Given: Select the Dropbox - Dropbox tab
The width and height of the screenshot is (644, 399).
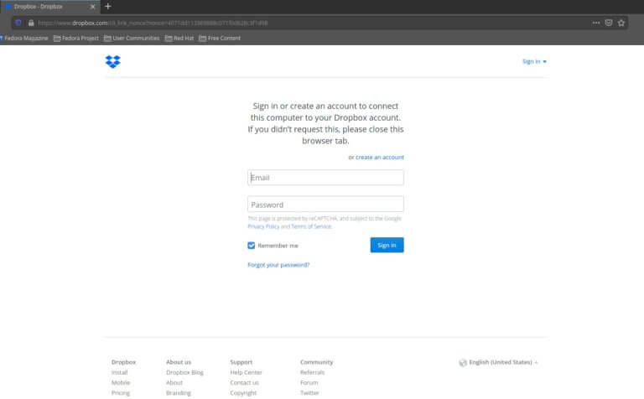Looking at the screenshot, I should point(50,7).
